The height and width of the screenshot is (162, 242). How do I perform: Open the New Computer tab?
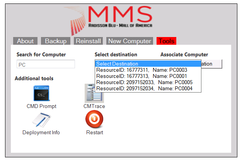point(130,41)
